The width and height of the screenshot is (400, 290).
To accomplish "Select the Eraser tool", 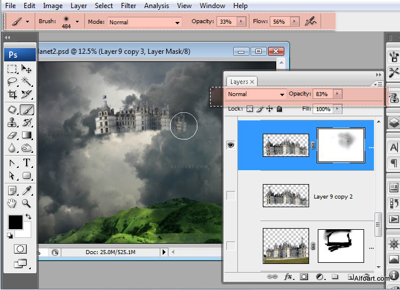I will (x=12, y=135).
